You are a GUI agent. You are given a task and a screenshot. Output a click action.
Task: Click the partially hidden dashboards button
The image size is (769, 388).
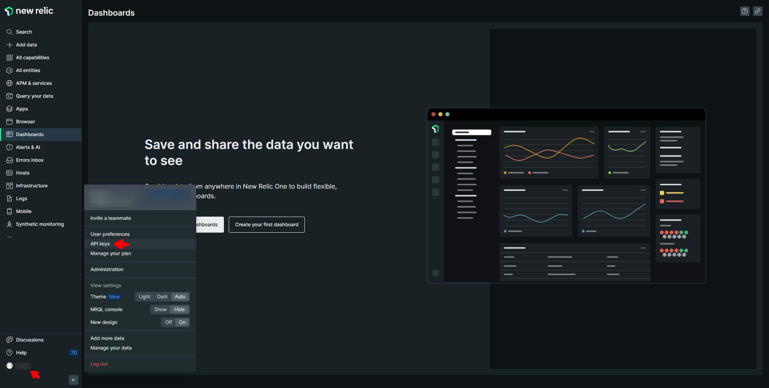[210, 225]
